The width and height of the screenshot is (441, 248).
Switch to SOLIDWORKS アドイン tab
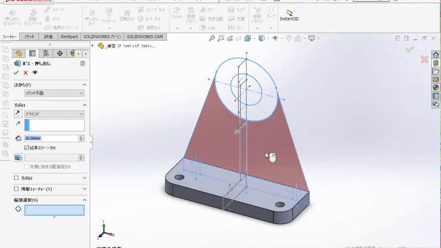(103, 37)
